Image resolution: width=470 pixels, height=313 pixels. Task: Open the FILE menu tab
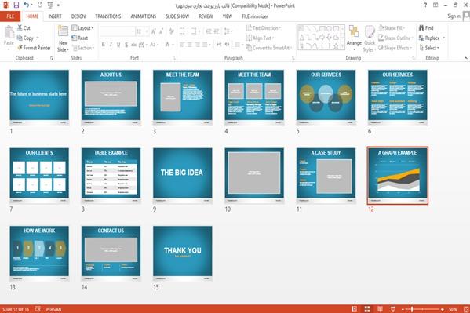click(x=10, y=16)
